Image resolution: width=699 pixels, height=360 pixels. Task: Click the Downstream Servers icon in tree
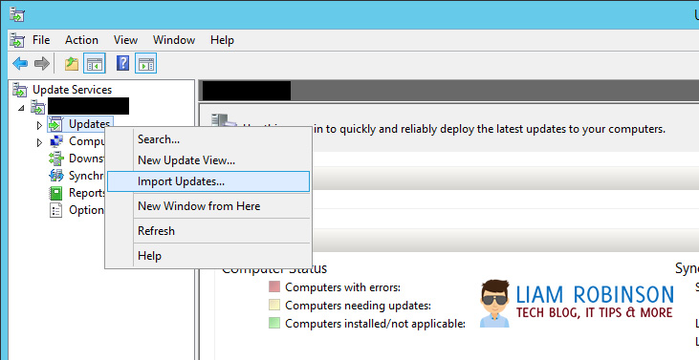tap(56, 158)
